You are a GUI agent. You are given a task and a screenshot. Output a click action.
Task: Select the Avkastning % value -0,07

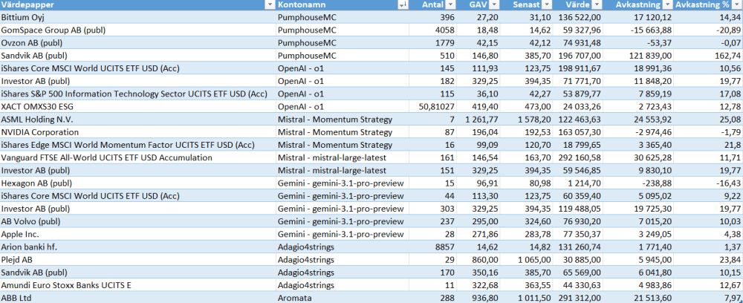[708, 42]
